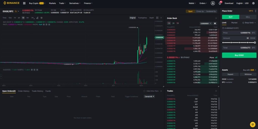Click the order book corner handle icon
Viewport: 258px width, 129px height.
pos(218,86)
